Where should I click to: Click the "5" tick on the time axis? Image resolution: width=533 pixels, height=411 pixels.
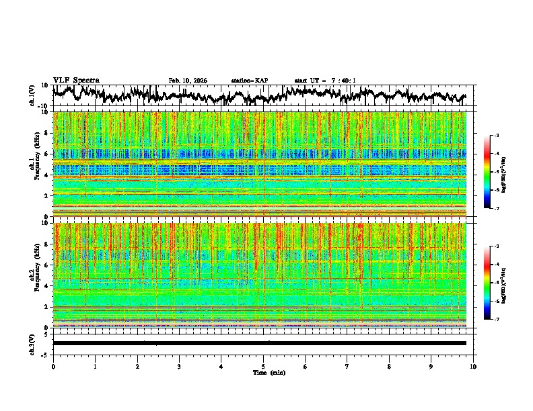[x=263, y=367]
